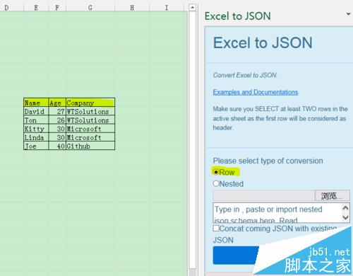Open the Examples and Documentations link
The height and width of the screenshot is (276, 353).
(x=256, y=92)
